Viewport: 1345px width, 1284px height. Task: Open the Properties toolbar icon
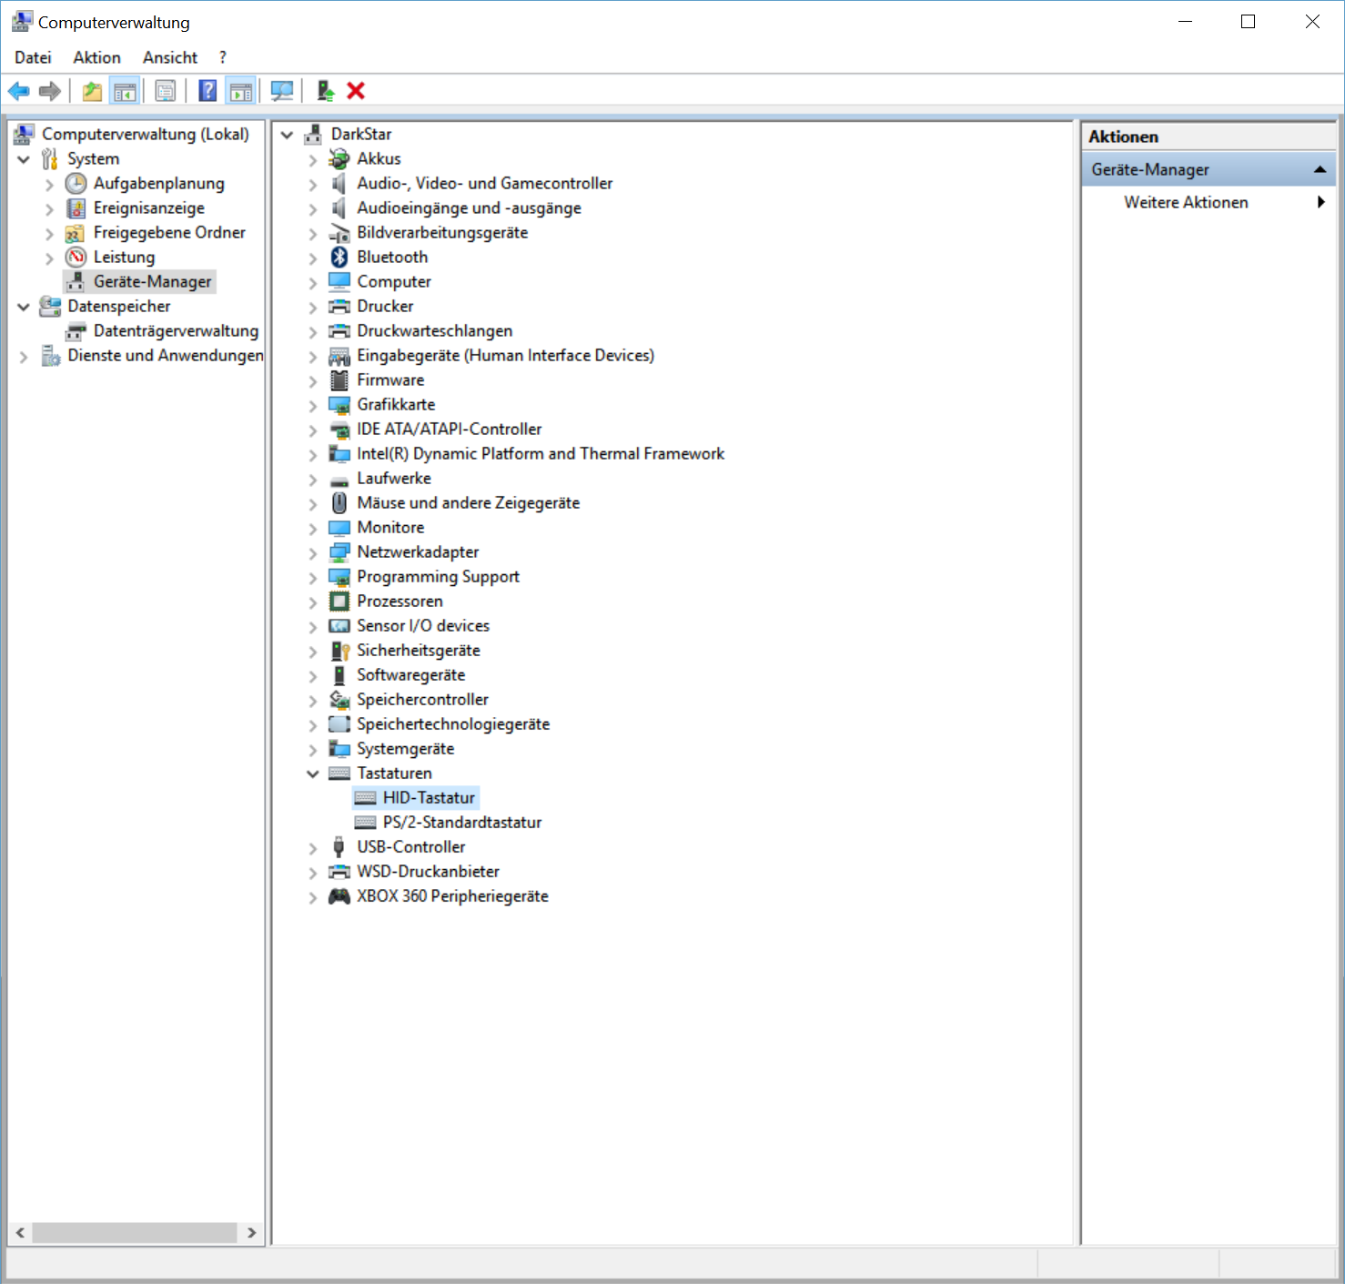pos(166,91)
